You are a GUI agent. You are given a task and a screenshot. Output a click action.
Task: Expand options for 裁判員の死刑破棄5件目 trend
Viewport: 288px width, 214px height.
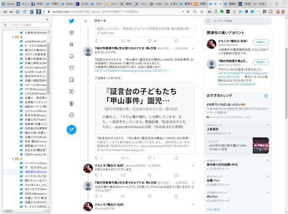point(267,160)
